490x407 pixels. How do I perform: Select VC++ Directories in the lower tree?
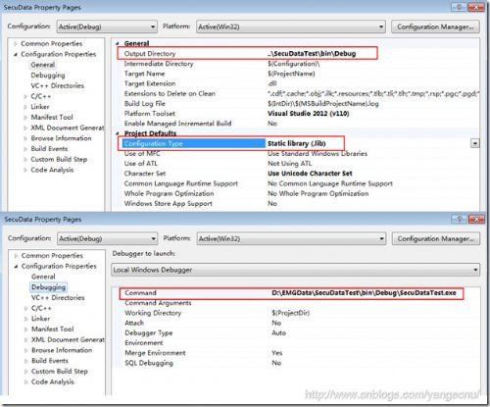58,297
